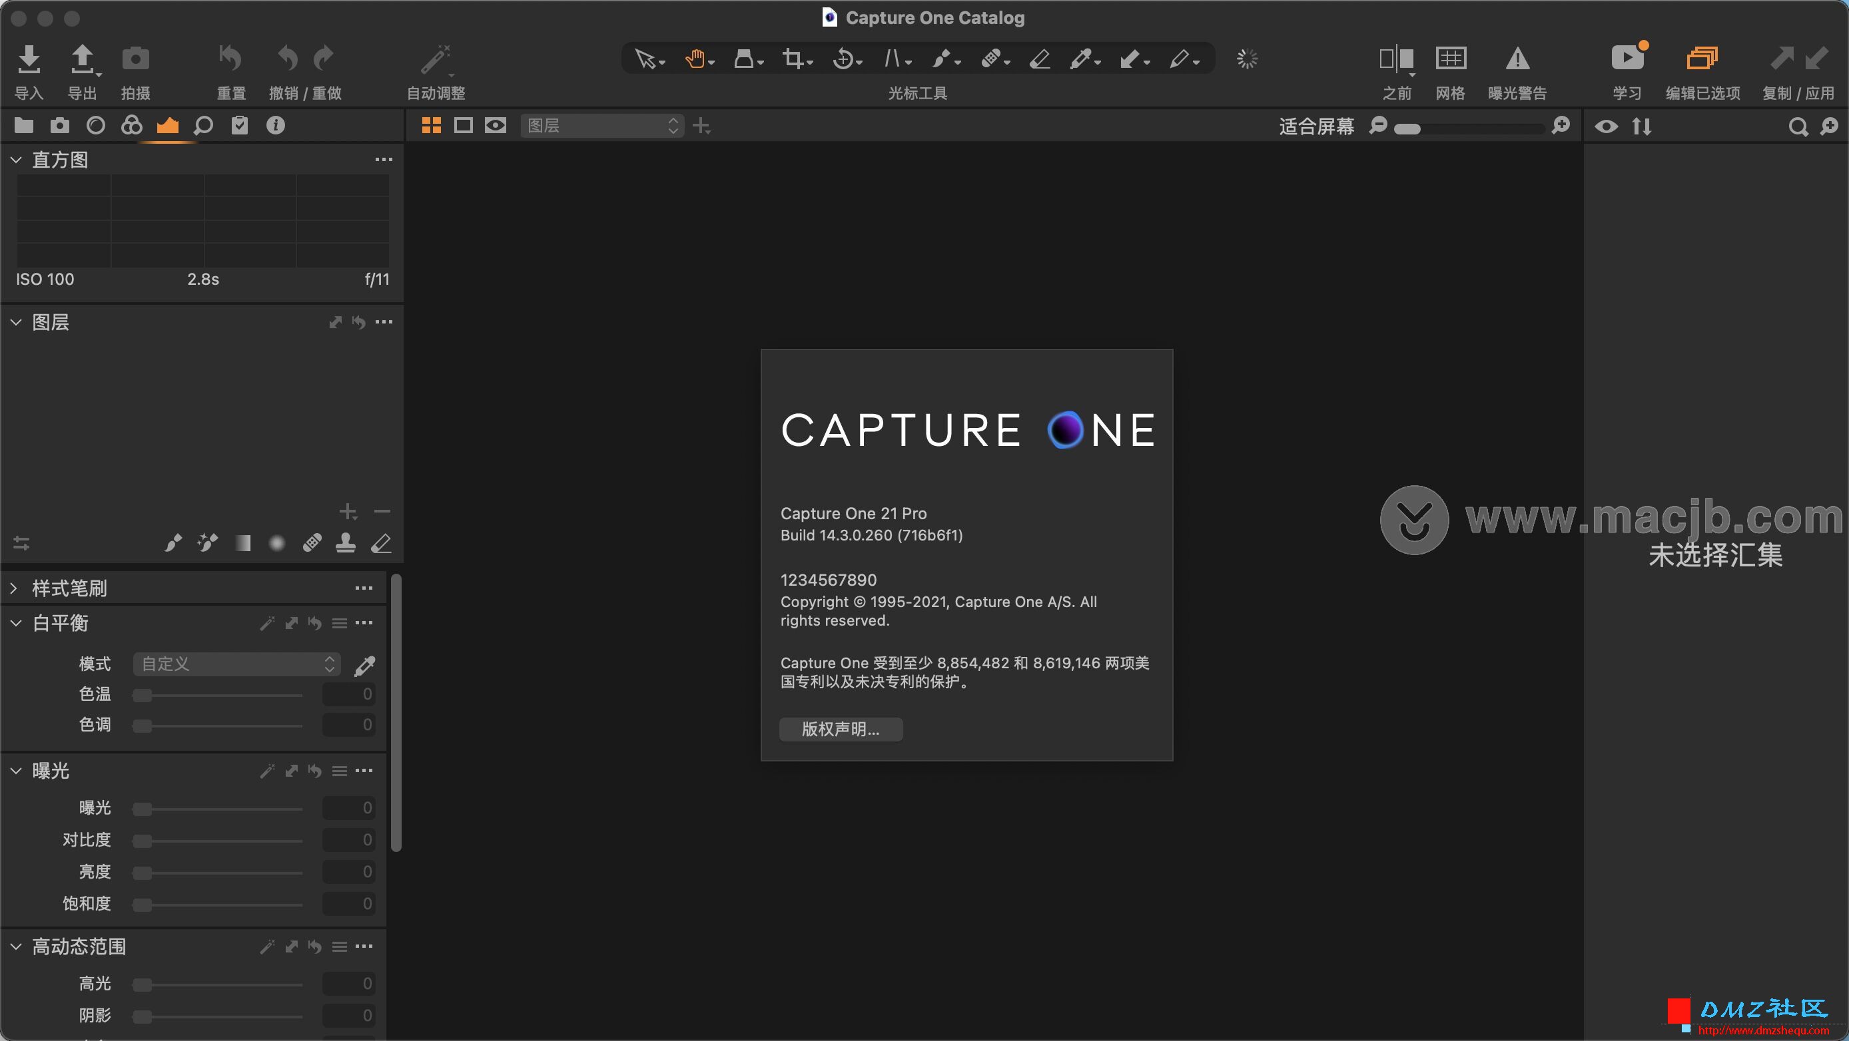Open the layer (图层) selector dropdown
Viewport: 1849px width, 1041px height.
(601, 126)
